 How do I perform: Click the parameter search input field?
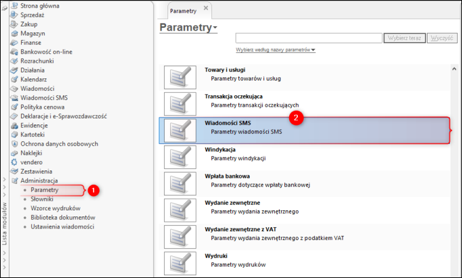point(309,38)
